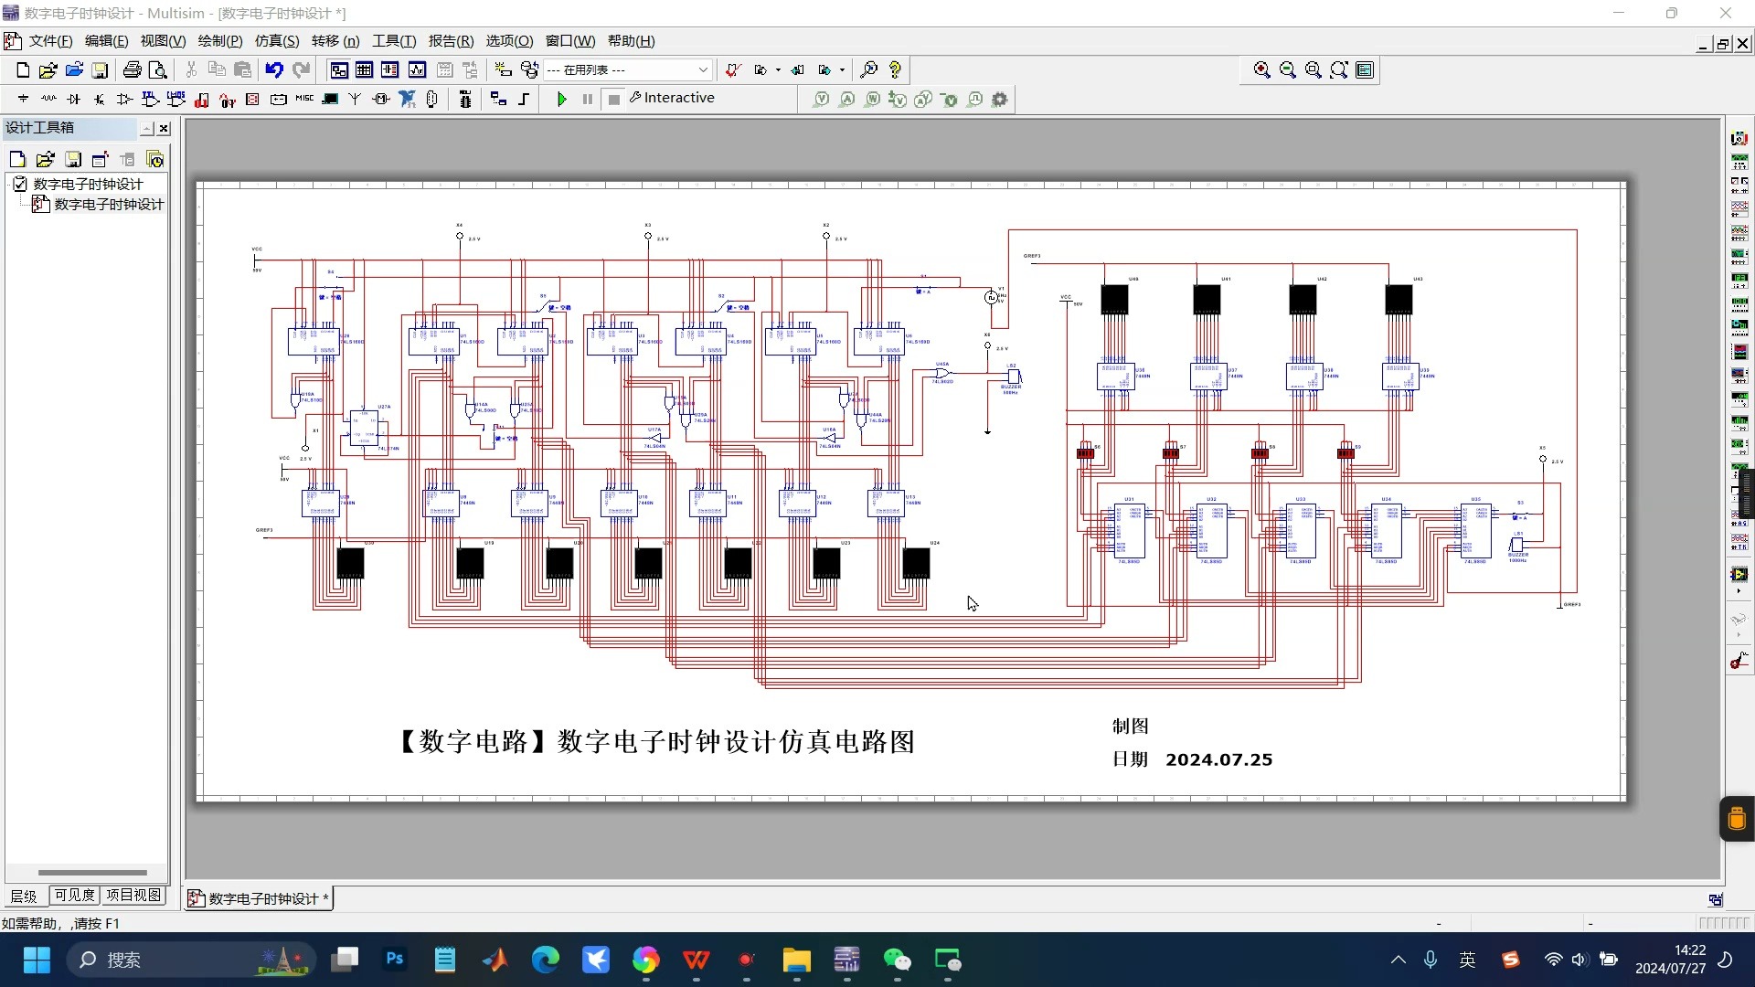Click the Interactive simulation button
1755x987 pixels.
pyautogui.click(x=670, y=98)
